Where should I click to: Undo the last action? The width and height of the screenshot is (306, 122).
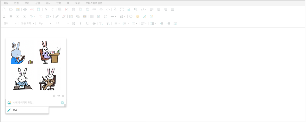click(46, 9)
